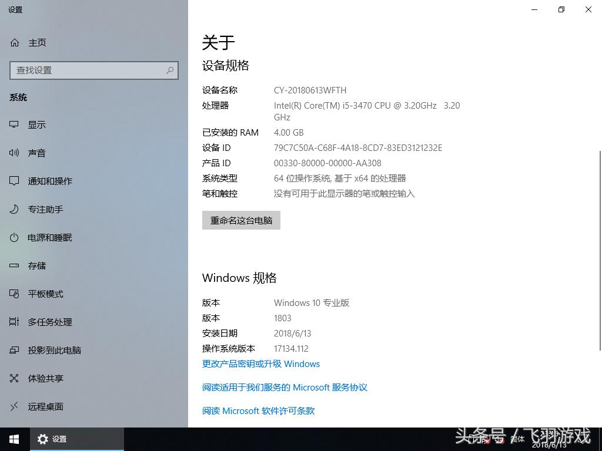Click the 设备规格 heading
Screen dimensions: 602x451
point(225,66)
